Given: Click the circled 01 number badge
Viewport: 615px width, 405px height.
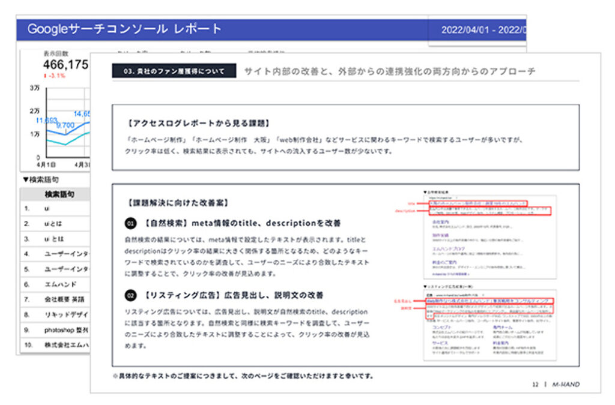Looking at the screenshot, I should 130,223.
